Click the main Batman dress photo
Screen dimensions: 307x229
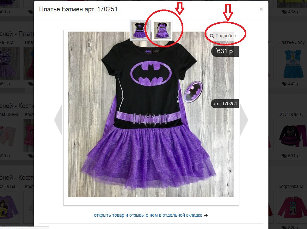(x=151, y=114)
